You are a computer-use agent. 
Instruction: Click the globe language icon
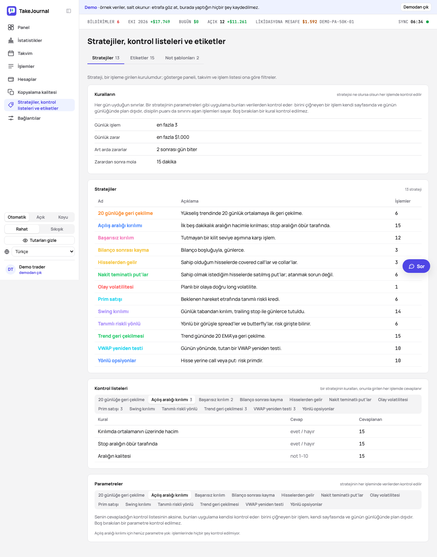[7, 252]
